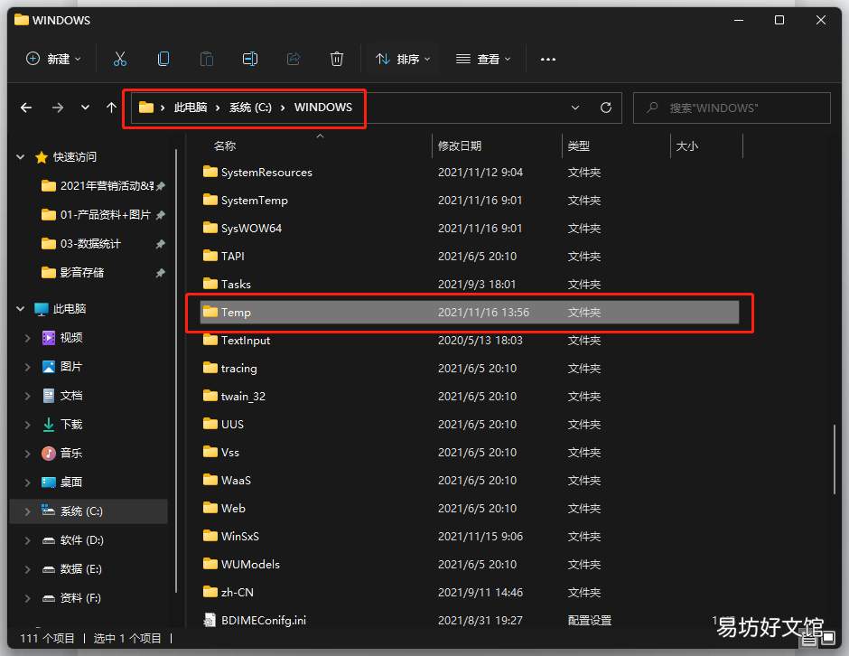The height and width of the screenshot is (656, 849).
Task: Select 01-产品资料+图片 pinned folder
Action: (103, 214)
